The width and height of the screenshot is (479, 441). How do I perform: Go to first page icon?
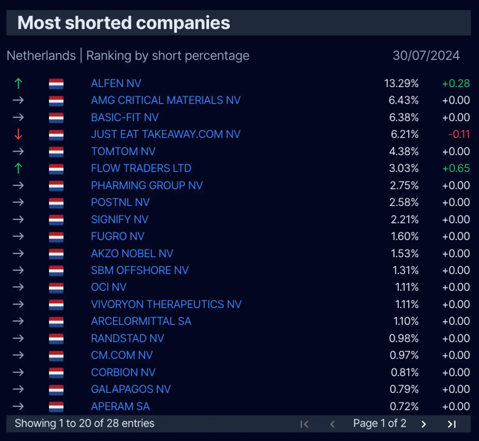point(304,424)
